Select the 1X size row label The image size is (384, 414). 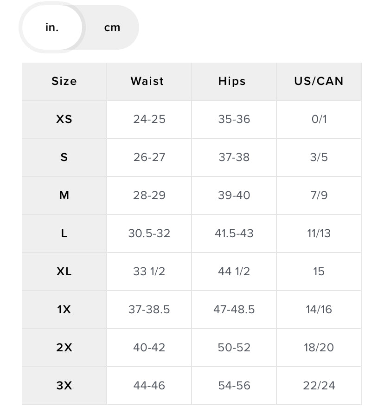(x=64, y=310)
